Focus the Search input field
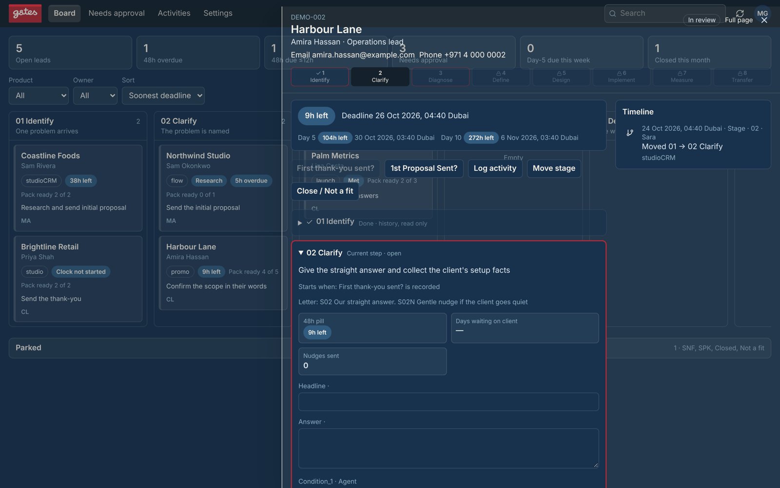Image resolution: width=780 pixels, height=488 pixels. [x=665, y=14]
